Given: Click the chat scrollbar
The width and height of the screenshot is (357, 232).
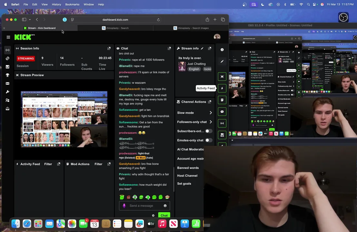Looking at the screenshot, I should tap(174, 179).
